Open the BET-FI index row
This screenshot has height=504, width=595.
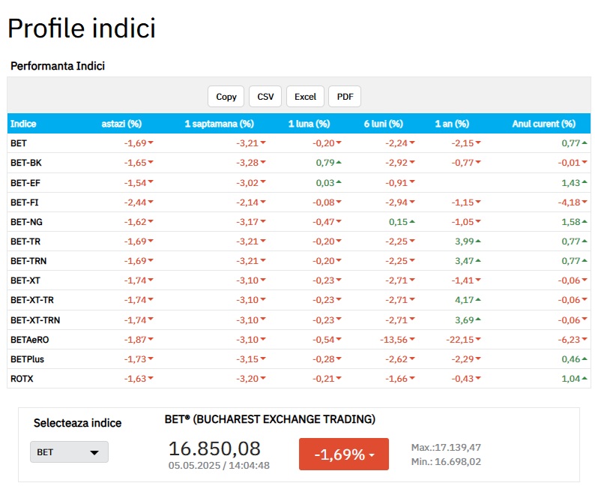[x=24, y=202]
